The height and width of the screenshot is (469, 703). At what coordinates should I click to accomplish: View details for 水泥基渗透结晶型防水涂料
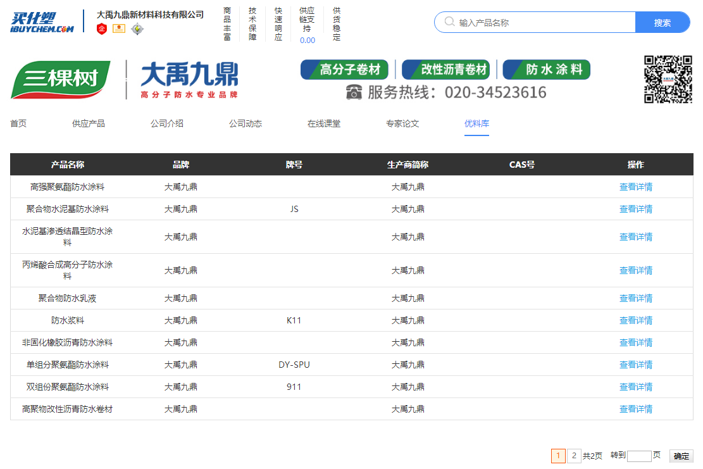tap(636, 237)
